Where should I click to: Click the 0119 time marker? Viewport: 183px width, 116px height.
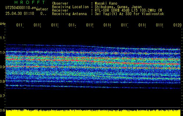[160, 25]
